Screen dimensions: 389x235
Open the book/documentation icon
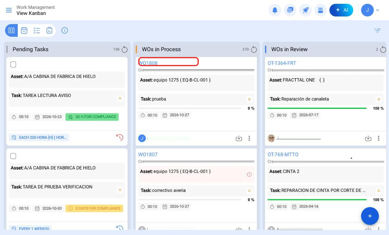click(x=321, y=10)
